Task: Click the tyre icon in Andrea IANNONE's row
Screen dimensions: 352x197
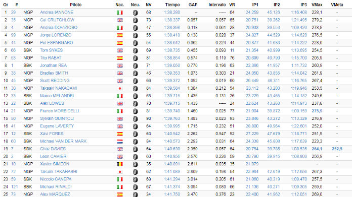Action: (x=135, y=13)
